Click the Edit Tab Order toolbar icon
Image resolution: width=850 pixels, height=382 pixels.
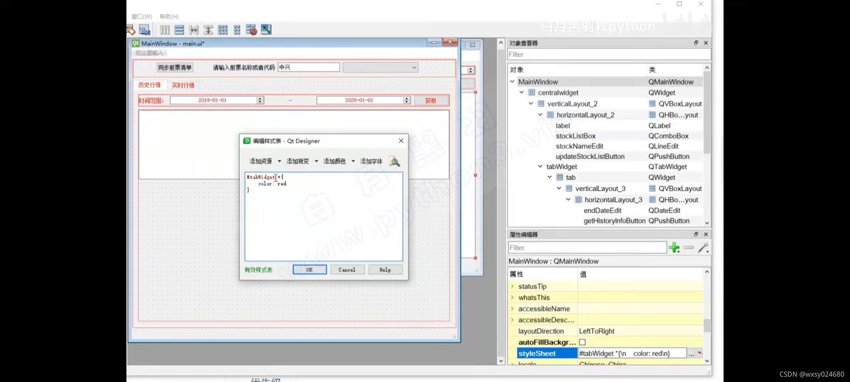144,30
